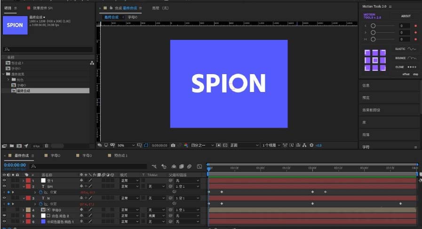422x229 pixels.
Task: Click stopwatch on SPI layer position property
Action: click(x=40, y=192)
